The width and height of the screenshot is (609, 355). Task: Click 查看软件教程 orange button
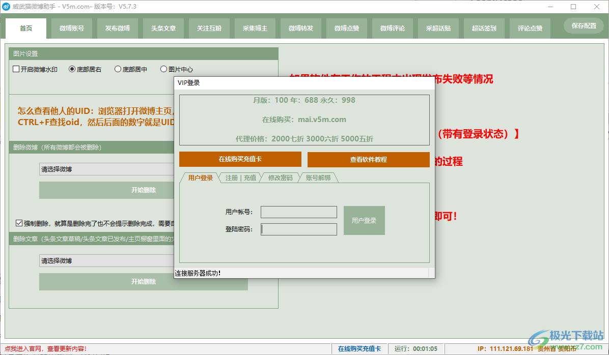point(368,160)
